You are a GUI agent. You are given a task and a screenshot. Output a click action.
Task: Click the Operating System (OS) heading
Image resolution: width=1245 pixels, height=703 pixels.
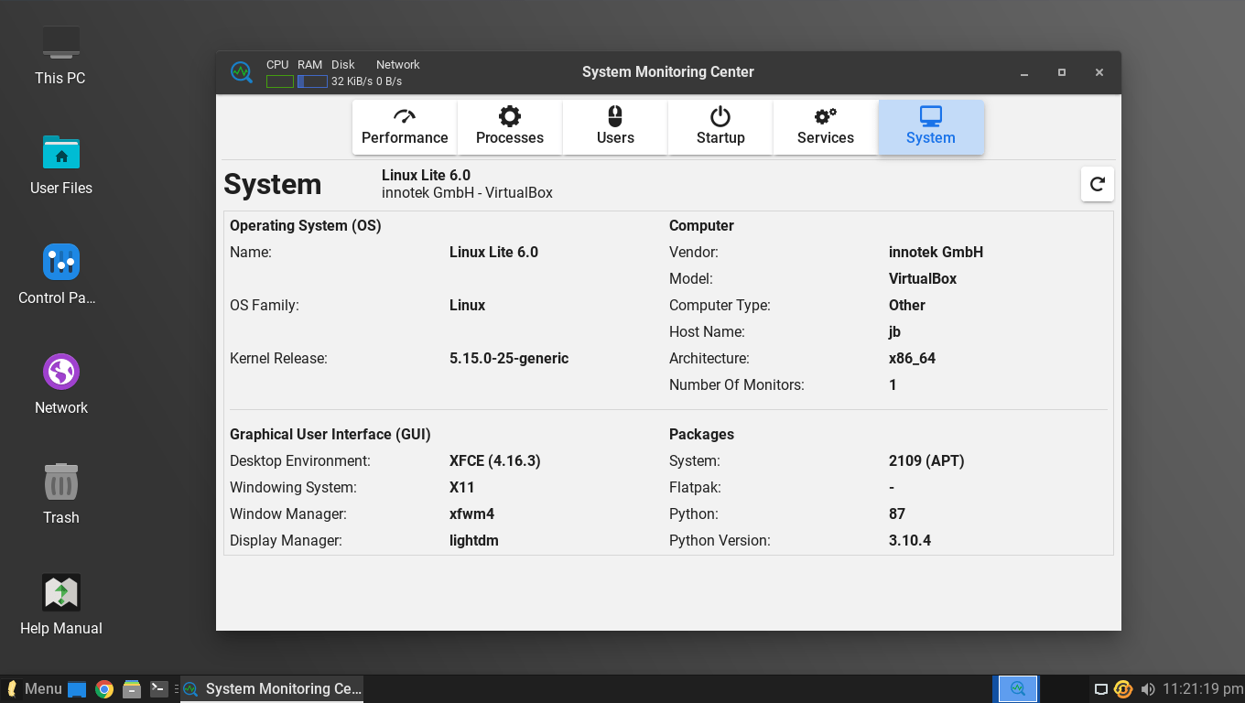coord(306,225)
